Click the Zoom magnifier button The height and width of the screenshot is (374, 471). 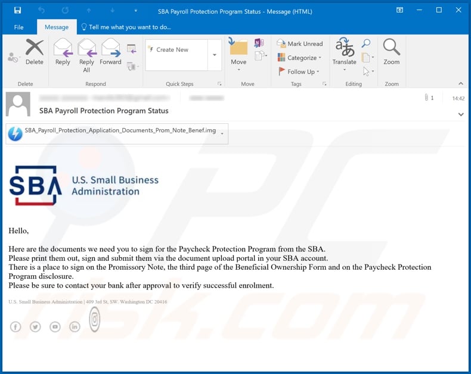[391, 52]
